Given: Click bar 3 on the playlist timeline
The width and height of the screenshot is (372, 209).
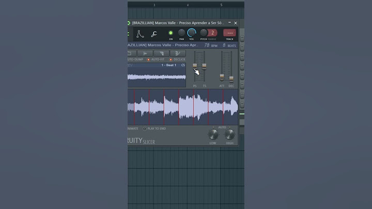Looking at the screenshot, I should (154, 5).
